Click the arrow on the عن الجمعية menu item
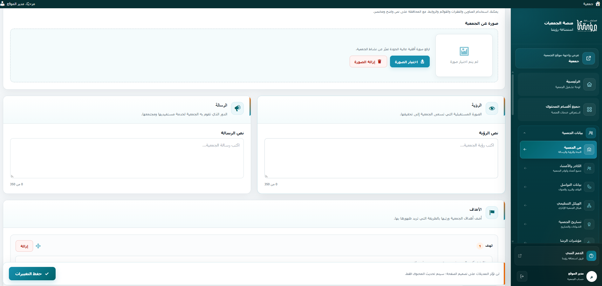The image size is (602, 286). 525,149
